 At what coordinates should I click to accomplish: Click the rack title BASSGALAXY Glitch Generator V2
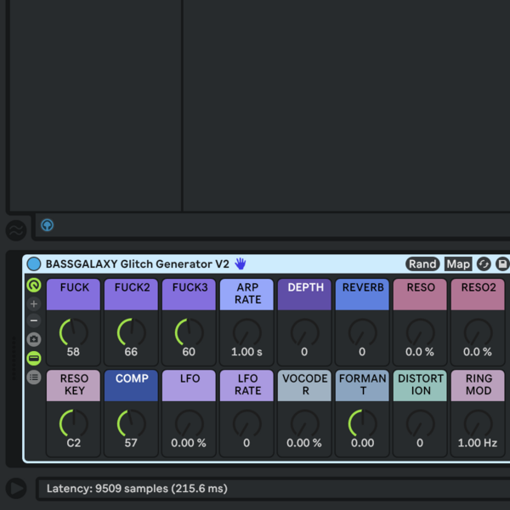coord(138,263)
